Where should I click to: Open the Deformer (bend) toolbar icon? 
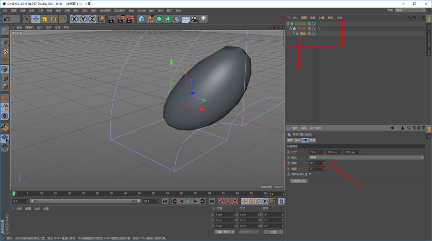pos(177,19)
